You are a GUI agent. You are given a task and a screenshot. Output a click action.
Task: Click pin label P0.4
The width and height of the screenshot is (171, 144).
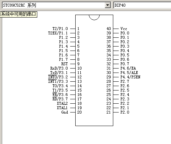click(125, 51)
